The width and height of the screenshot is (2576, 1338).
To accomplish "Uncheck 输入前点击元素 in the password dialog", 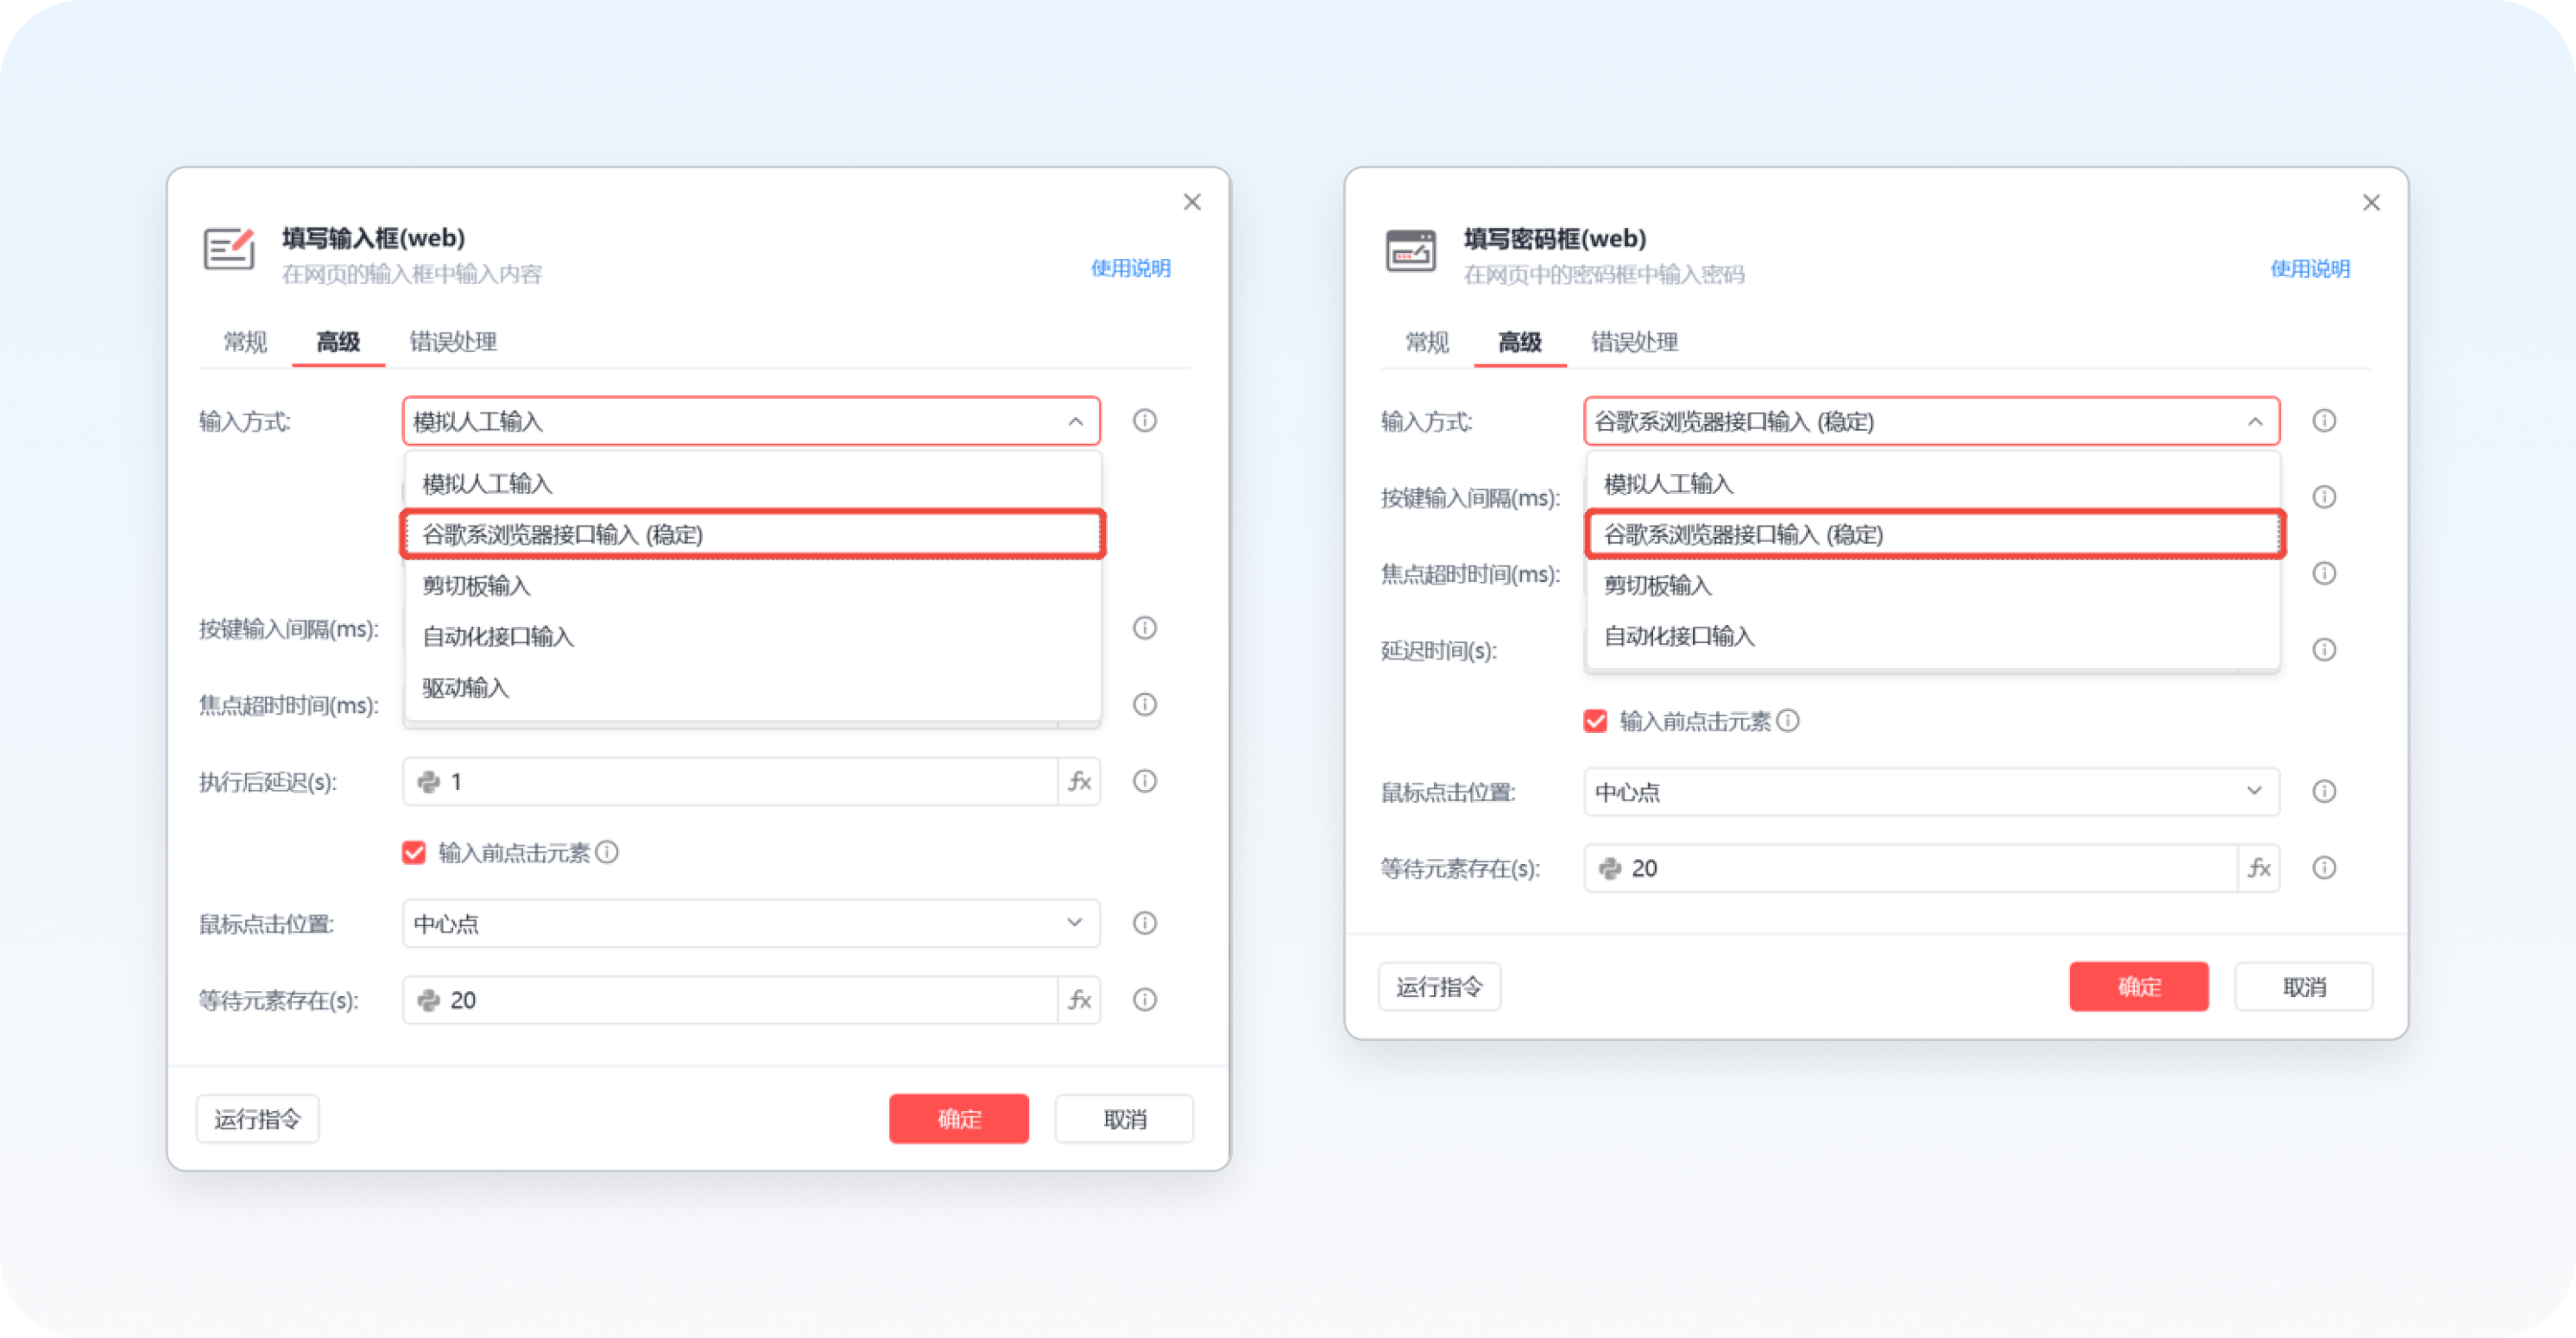I will 1595,721.
